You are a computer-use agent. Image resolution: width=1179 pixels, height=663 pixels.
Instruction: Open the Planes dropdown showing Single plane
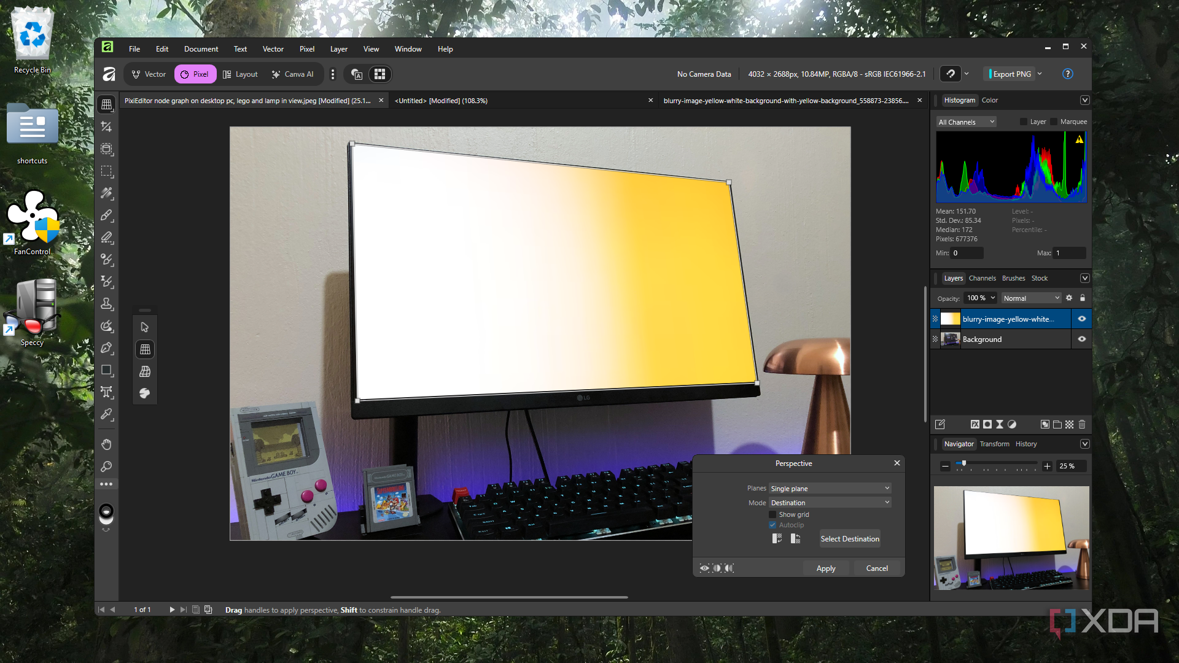830,488
